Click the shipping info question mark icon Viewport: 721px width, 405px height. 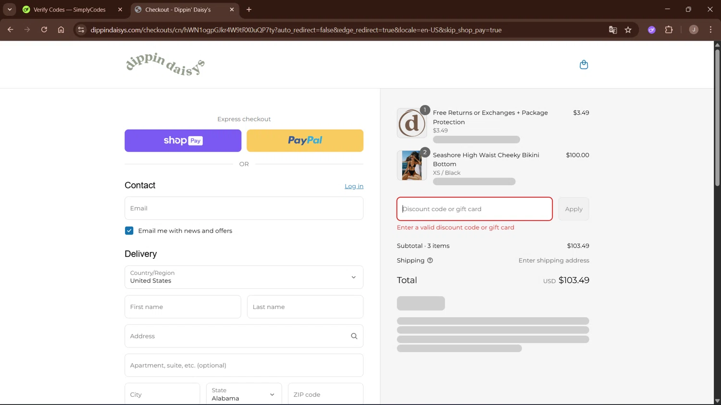pos(430,261)
